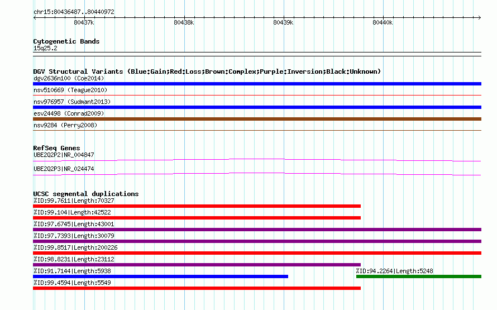
Task: Click the DGV Structural Variants track title
Action: pos(207,71)
